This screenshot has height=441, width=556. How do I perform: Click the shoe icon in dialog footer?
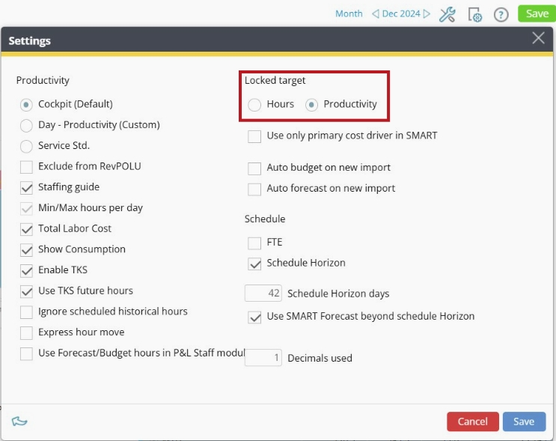19,421
